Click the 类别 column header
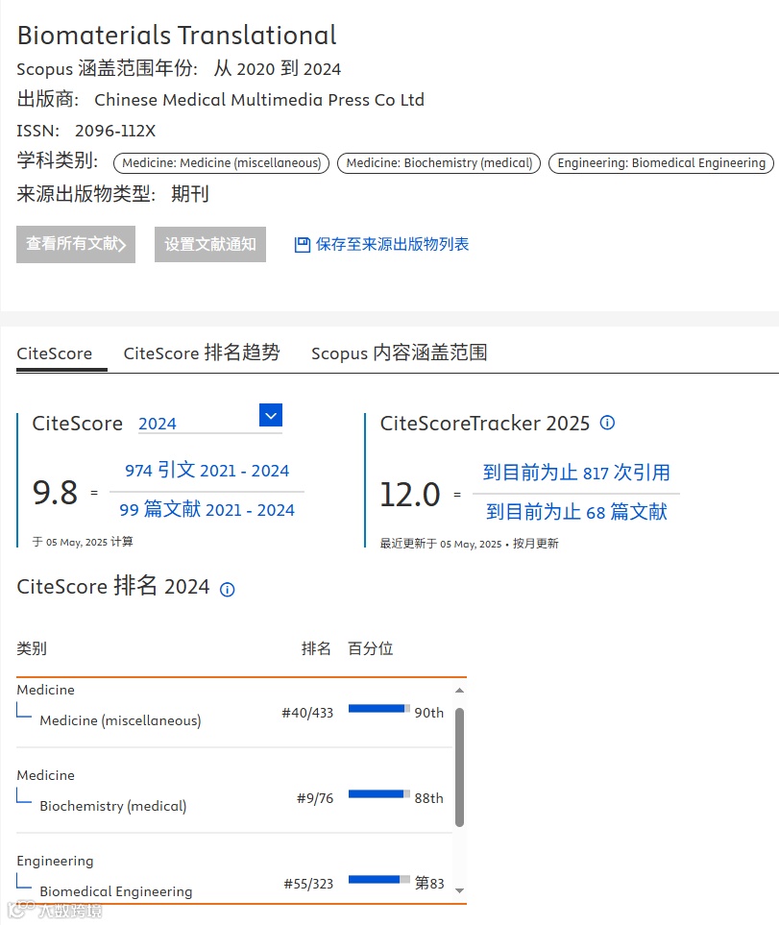Image resolution: width=779 pixels, height=925 pixels. pyautogui.click(x=32, y=648)
